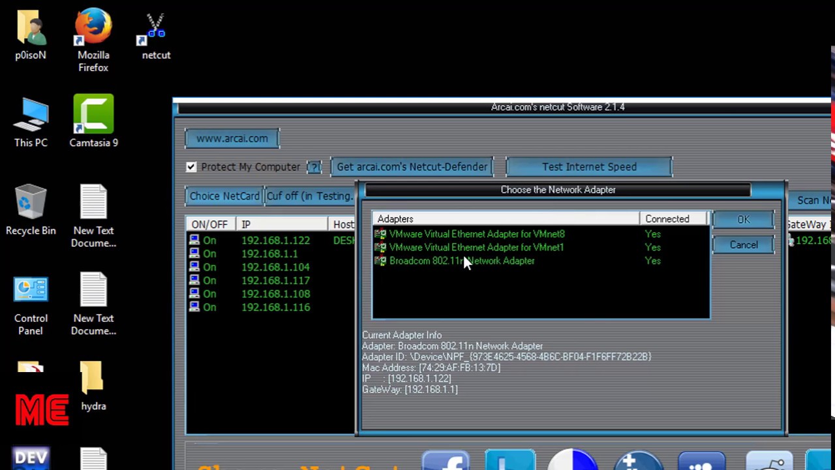Click the Facebook share icon in netcut

click(x=446, y=460)
